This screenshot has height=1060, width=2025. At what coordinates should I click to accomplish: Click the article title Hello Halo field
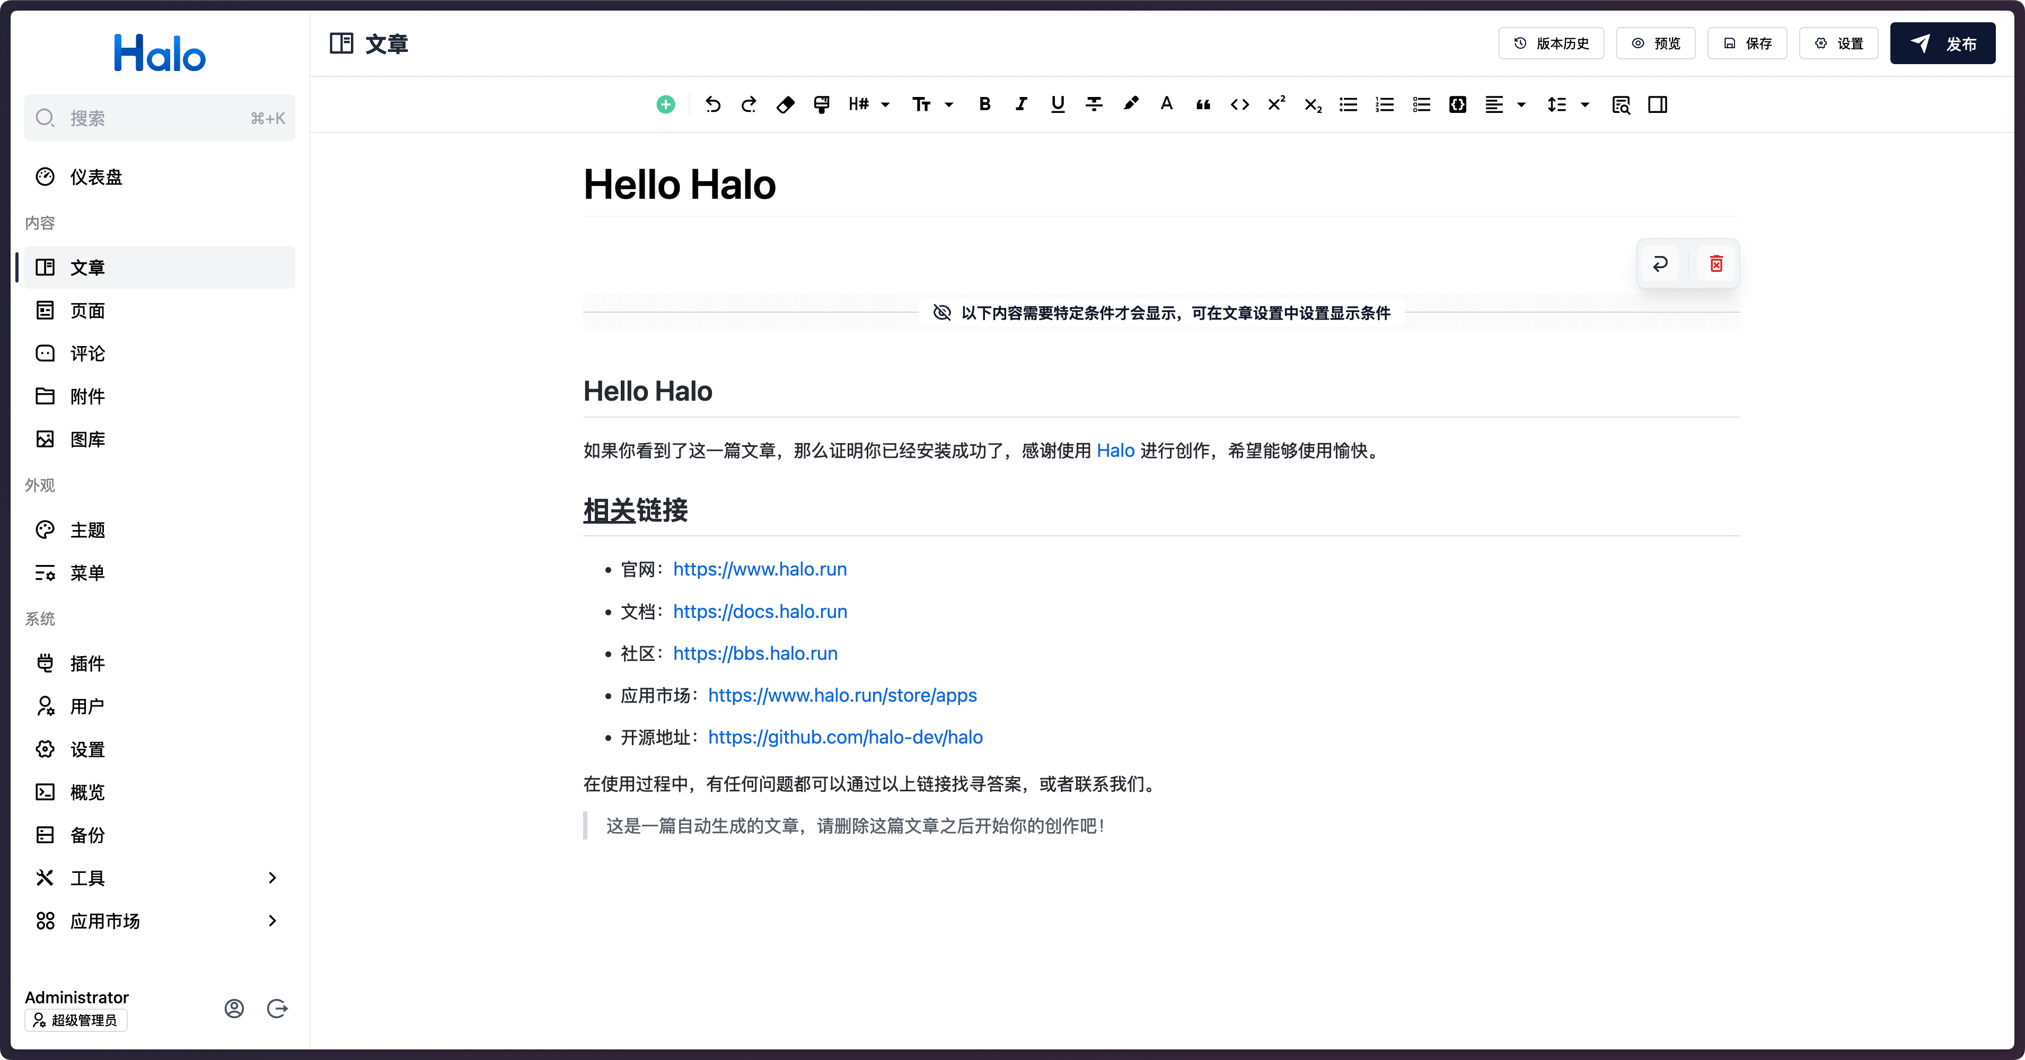click(1161, 185)
